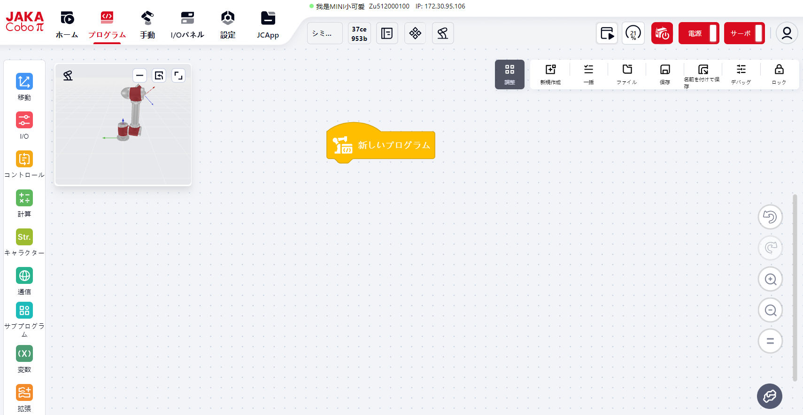Toggle the ロック lock button

(x=779, y=74)
